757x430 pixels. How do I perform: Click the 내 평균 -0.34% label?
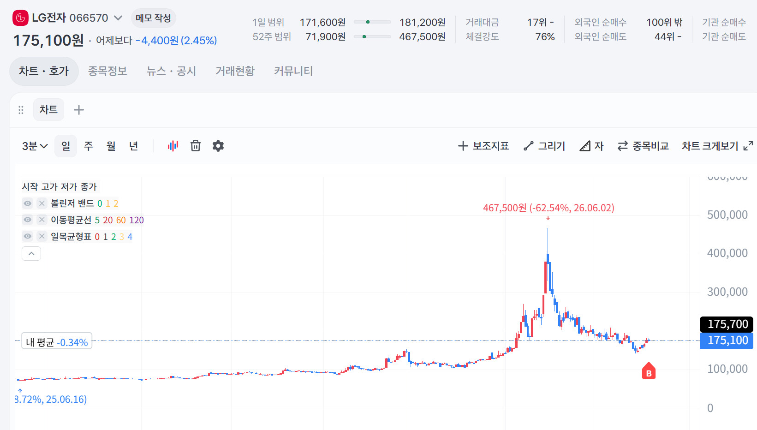(x=57, y=342)
